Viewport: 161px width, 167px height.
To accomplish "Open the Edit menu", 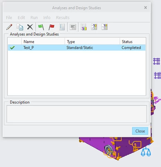I will [x=21, y=18].
